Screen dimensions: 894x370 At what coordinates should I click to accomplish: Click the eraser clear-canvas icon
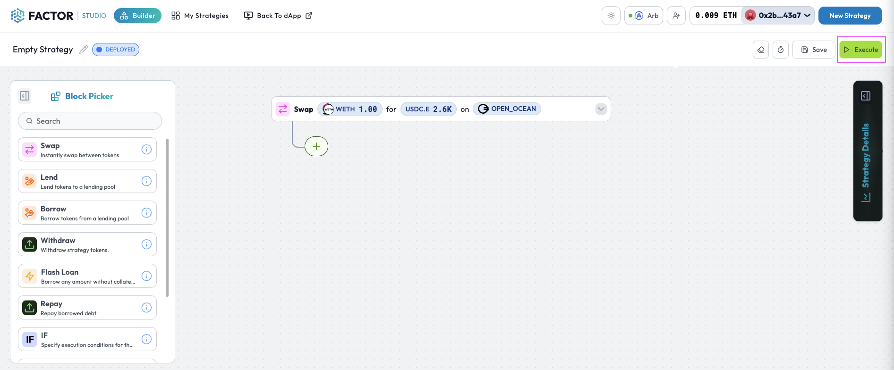click(x=761, y=50)
